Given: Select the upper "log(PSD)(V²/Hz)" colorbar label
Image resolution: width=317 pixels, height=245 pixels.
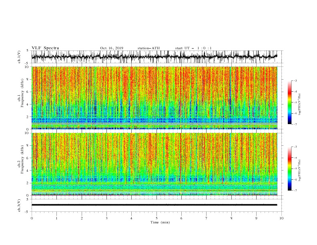Looking at the screenshot, I should point(300,104).
